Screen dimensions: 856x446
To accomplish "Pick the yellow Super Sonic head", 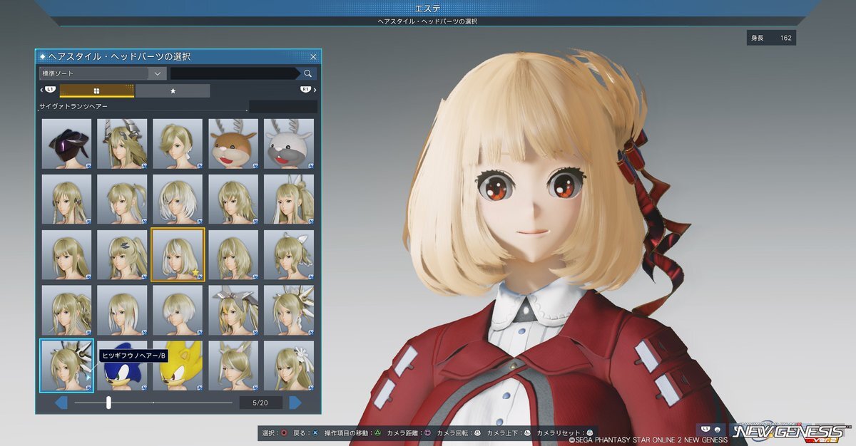I will pos(178,365).
